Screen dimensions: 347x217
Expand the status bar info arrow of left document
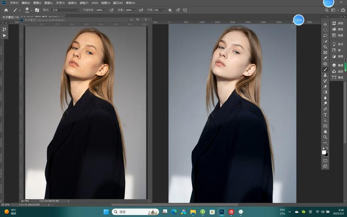[x=69, y=201]
